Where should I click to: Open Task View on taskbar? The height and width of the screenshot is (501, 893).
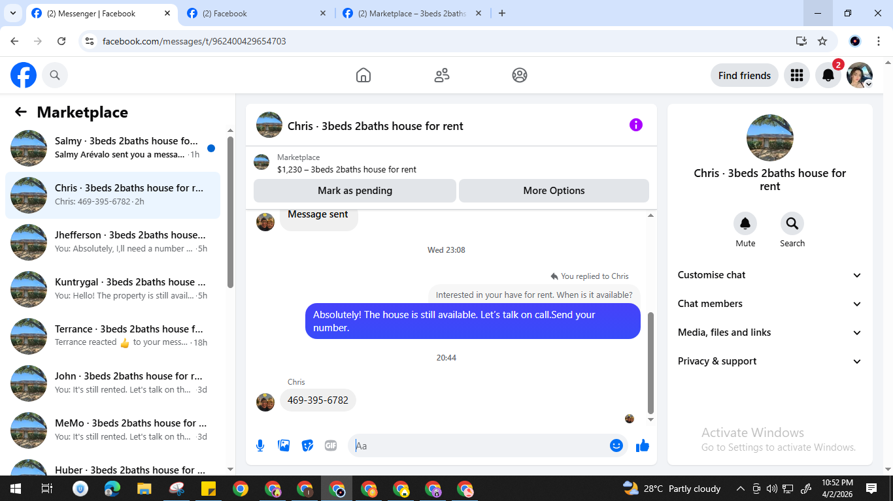point(47,489)
